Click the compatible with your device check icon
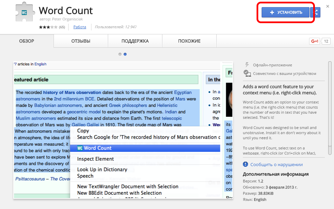 pos(247,73)
